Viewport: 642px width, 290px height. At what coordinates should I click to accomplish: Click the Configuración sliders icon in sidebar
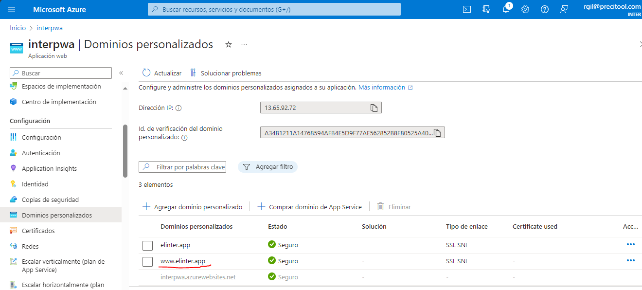tap(13, 137)
